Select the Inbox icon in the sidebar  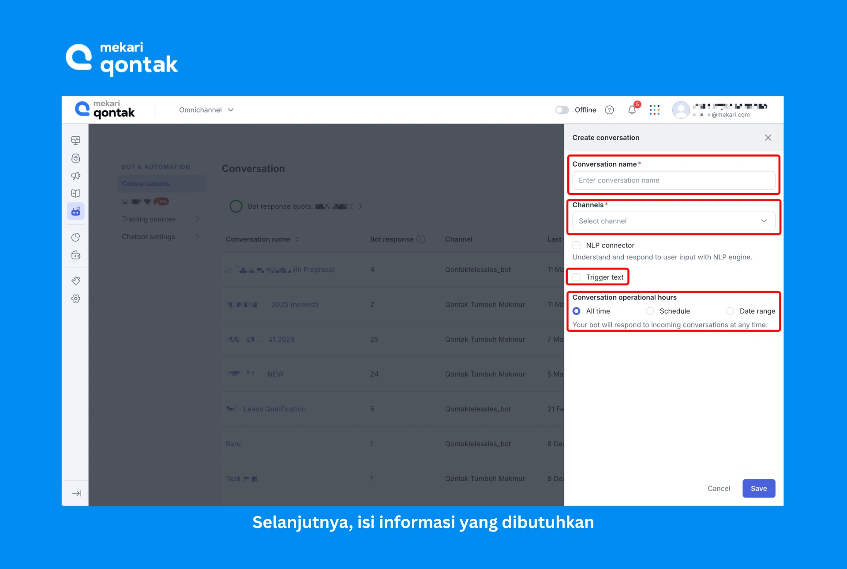click(x=76, y=158)
